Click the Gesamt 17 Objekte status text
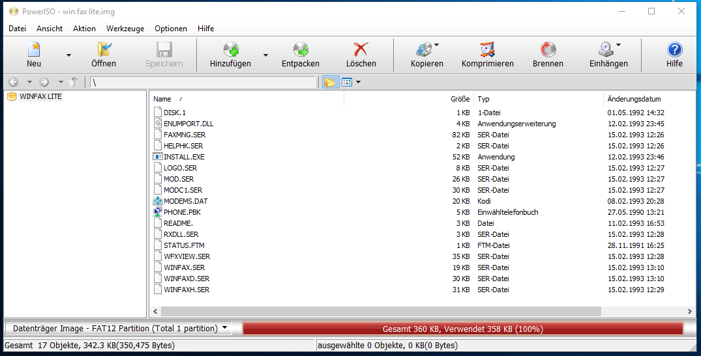Image resolution: width=701 pixels, height=356 pixels. click(x=89, y=346)
